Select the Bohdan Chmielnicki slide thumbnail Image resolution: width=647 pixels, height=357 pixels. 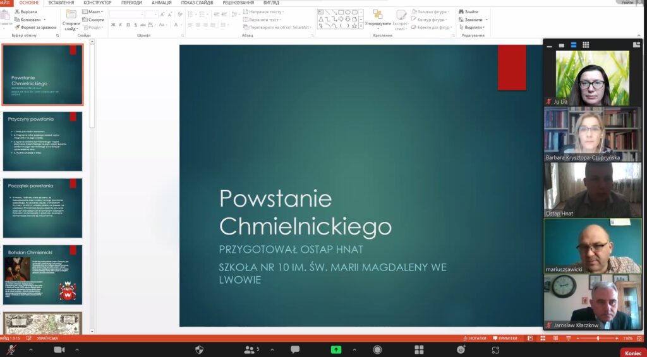coord(42,275)
